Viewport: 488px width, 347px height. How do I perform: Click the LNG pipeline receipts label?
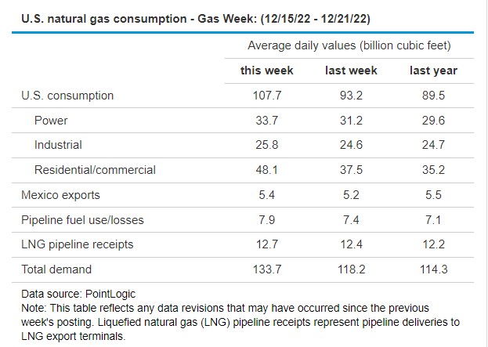click(x=77, y=244)
